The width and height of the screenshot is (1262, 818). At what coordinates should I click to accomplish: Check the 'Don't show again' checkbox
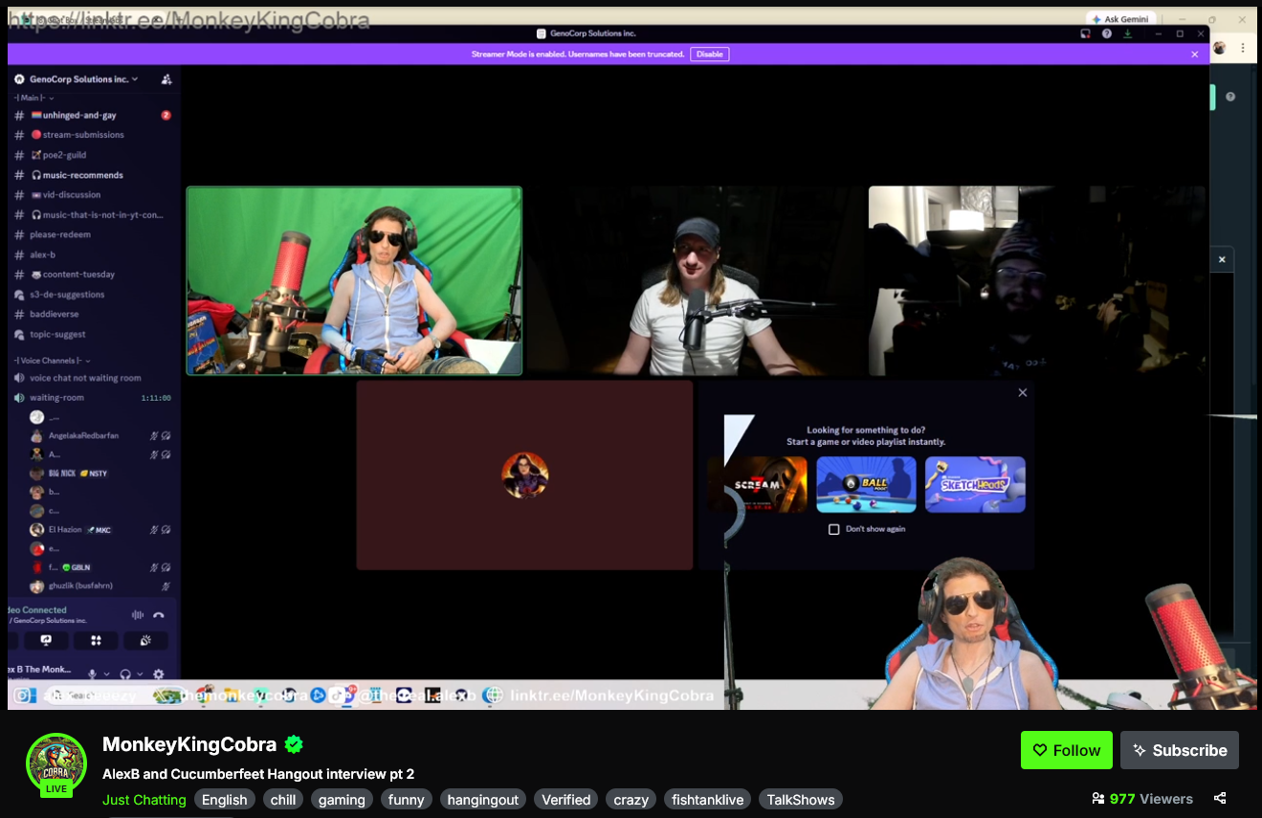833,529
